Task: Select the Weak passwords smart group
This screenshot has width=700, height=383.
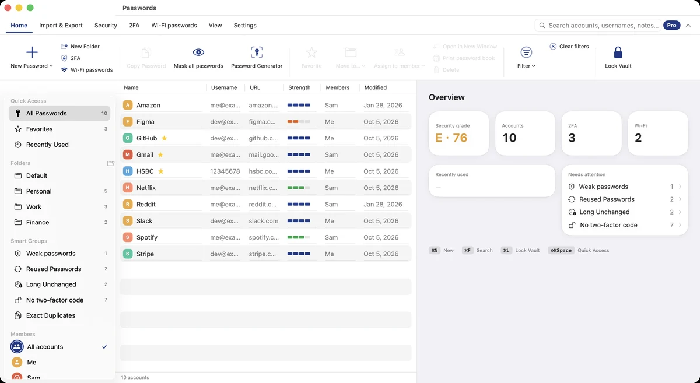Action: pyautogui.click(x=58, y=254)
